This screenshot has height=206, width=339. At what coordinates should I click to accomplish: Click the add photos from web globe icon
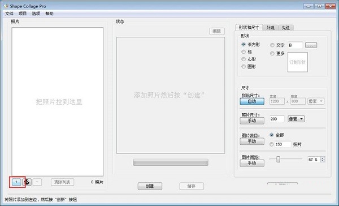point(28,182)
